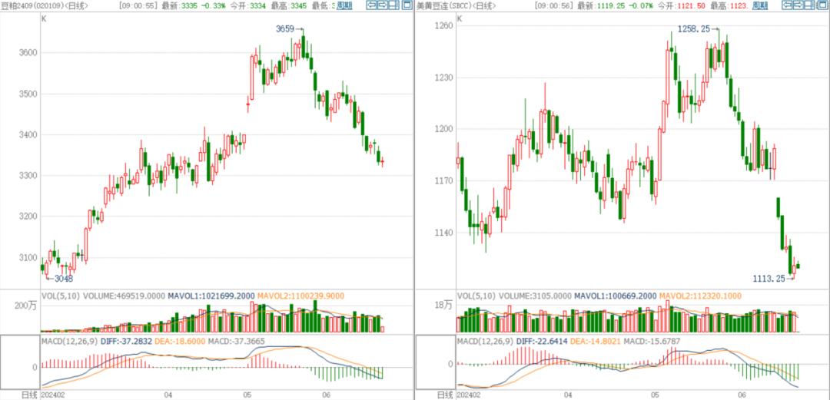830x400 pixels.
Task: Click MAVOL1:100669.2000 value in 美黄豆连 chart
Action: tap(616, 296)
